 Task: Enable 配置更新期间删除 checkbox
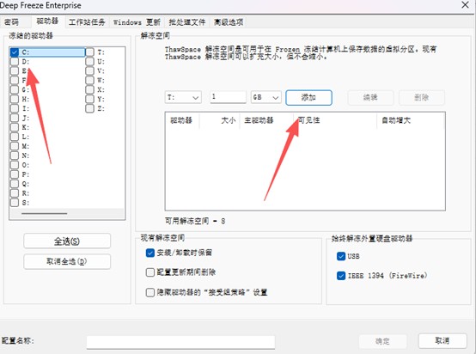(x=150, y=272)
